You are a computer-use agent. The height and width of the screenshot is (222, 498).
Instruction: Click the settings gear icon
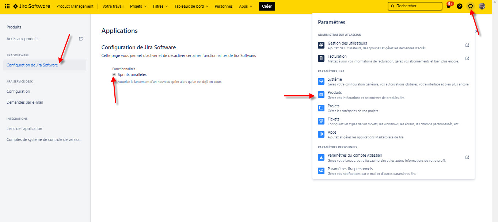tap(471, 6)
